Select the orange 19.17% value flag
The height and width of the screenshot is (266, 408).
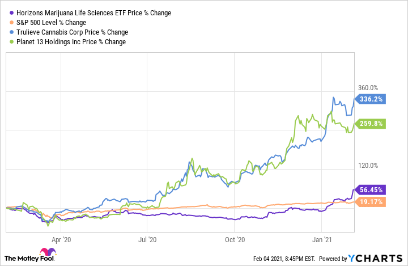coord(371,202)
